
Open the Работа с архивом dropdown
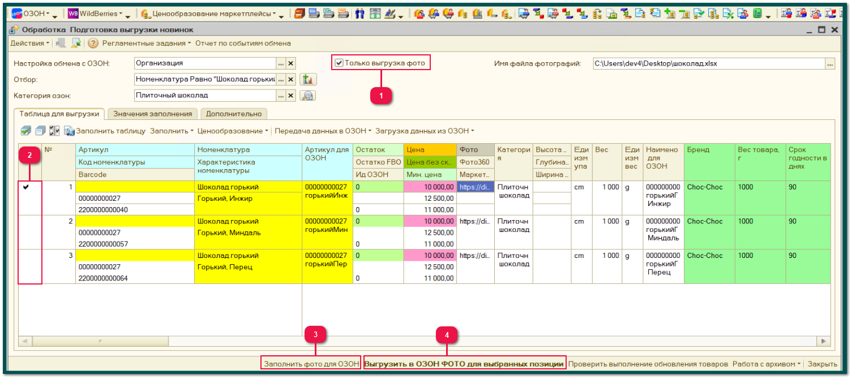click(x=767, y=364)
